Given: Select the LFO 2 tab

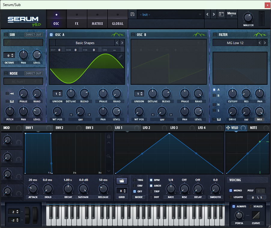Looking at the screenshot, I should coord(155,128).
